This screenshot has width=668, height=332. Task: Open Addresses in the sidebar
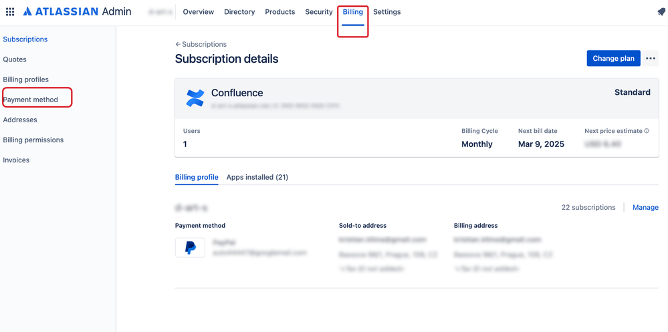[x=20, y=120]
